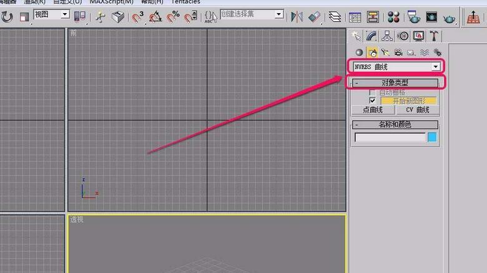Open the Utilities hammer tab
Screen dimensions: 487x273
pyautogui.click(x=433, y=36)
